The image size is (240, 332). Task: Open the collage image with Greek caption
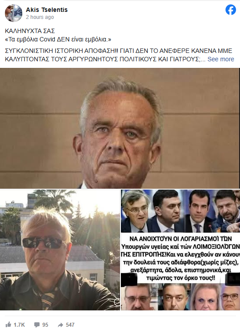pyautogui.click(x=180, y=250)
